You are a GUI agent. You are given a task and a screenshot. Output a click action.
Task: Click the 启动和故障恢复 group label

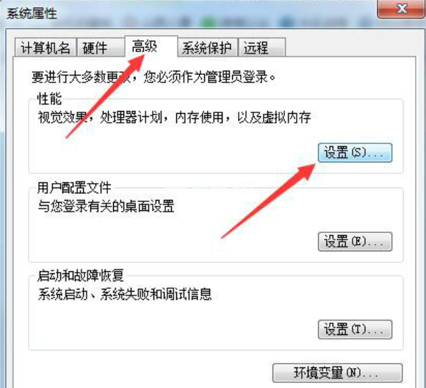80,276
